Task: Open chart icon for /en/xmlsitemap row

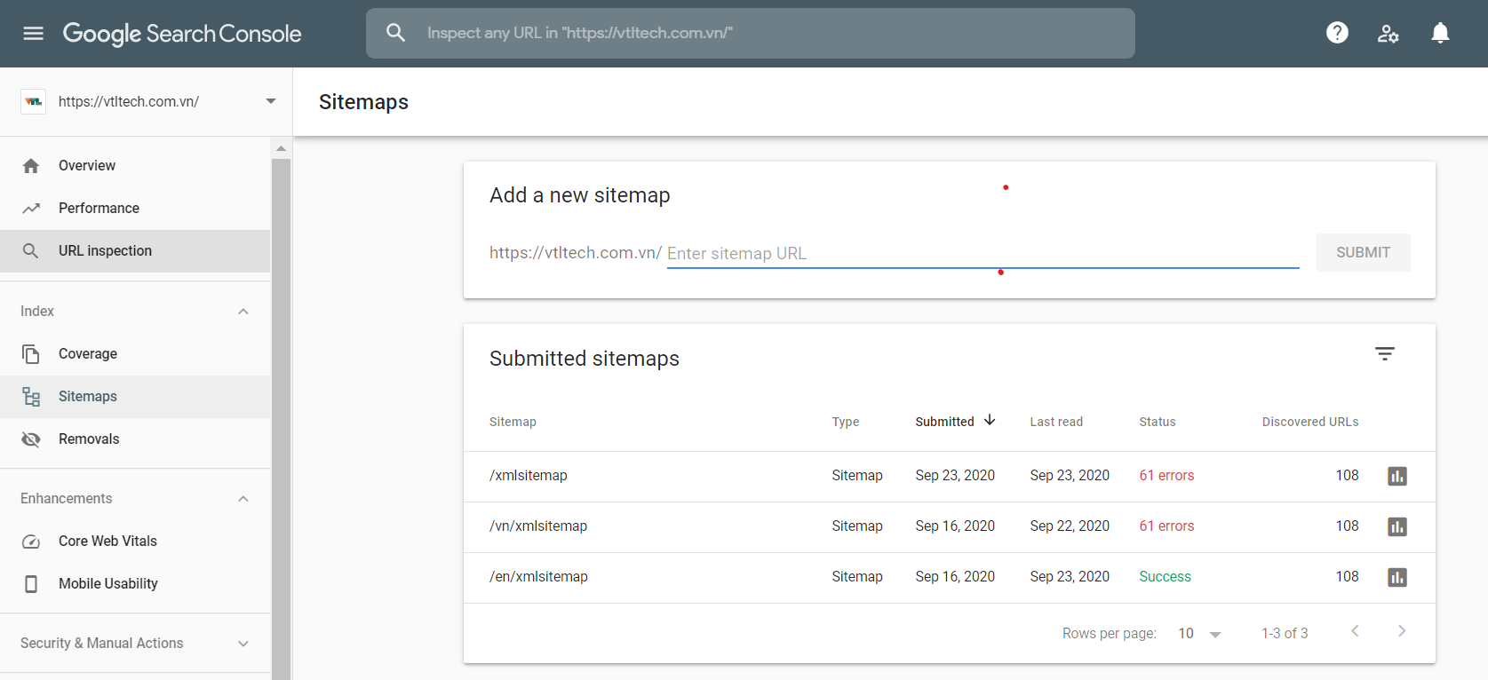Action: coord(1397,577)
